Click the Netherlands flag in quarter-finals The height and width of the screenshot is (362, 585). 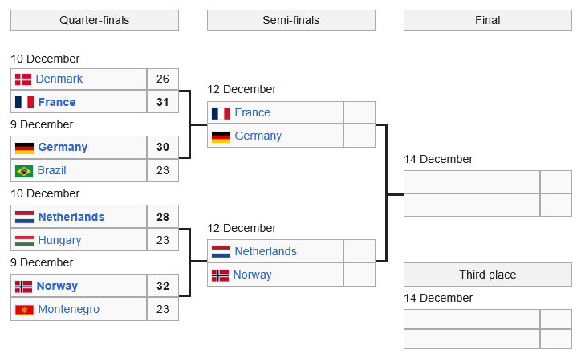pos(24,217)
